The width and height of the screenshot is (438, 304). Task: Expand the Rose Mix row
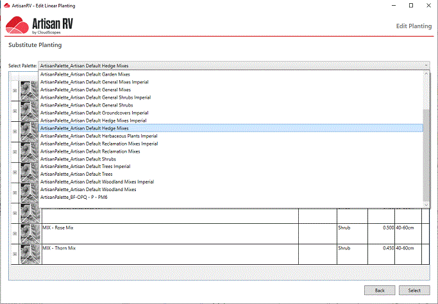coord(15,233)
